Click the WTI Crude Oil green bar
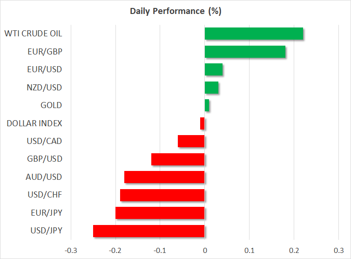 [254, 34]
